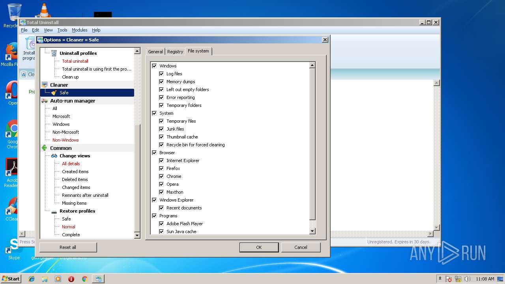
Task: Click the options tree scroll-up arrow
Action: coord(137,51)
